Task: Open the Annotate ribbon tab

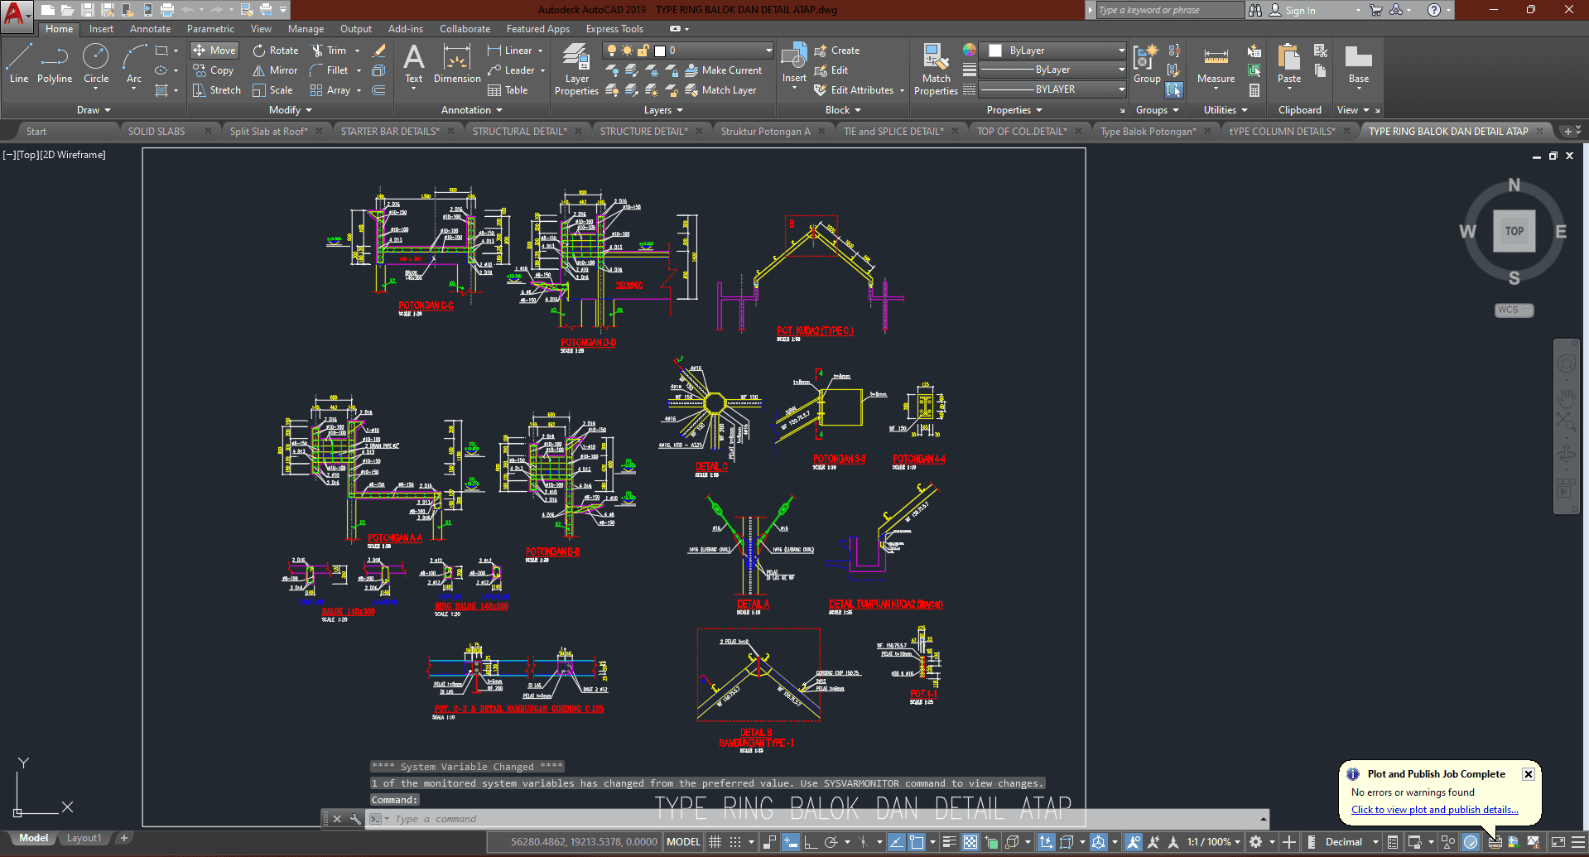Action: click(x=150, y=29)
